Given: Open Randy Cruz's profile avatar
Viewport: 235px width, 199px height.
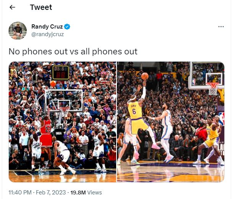Looking at the screenshot, I should pos(18,30).
